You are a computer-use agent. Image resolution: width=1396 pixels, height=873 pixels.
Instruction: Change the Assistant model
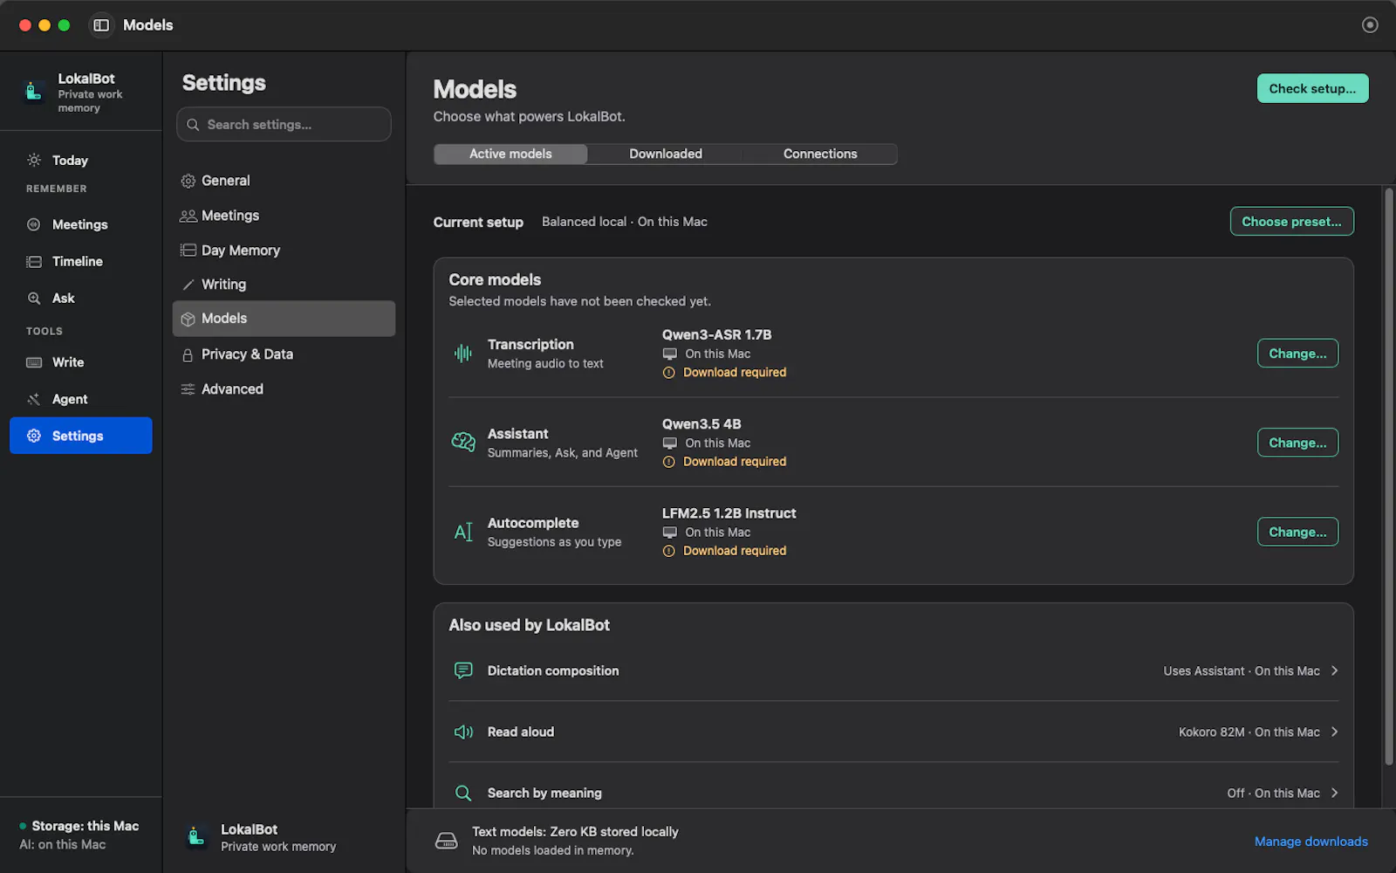1297,443
